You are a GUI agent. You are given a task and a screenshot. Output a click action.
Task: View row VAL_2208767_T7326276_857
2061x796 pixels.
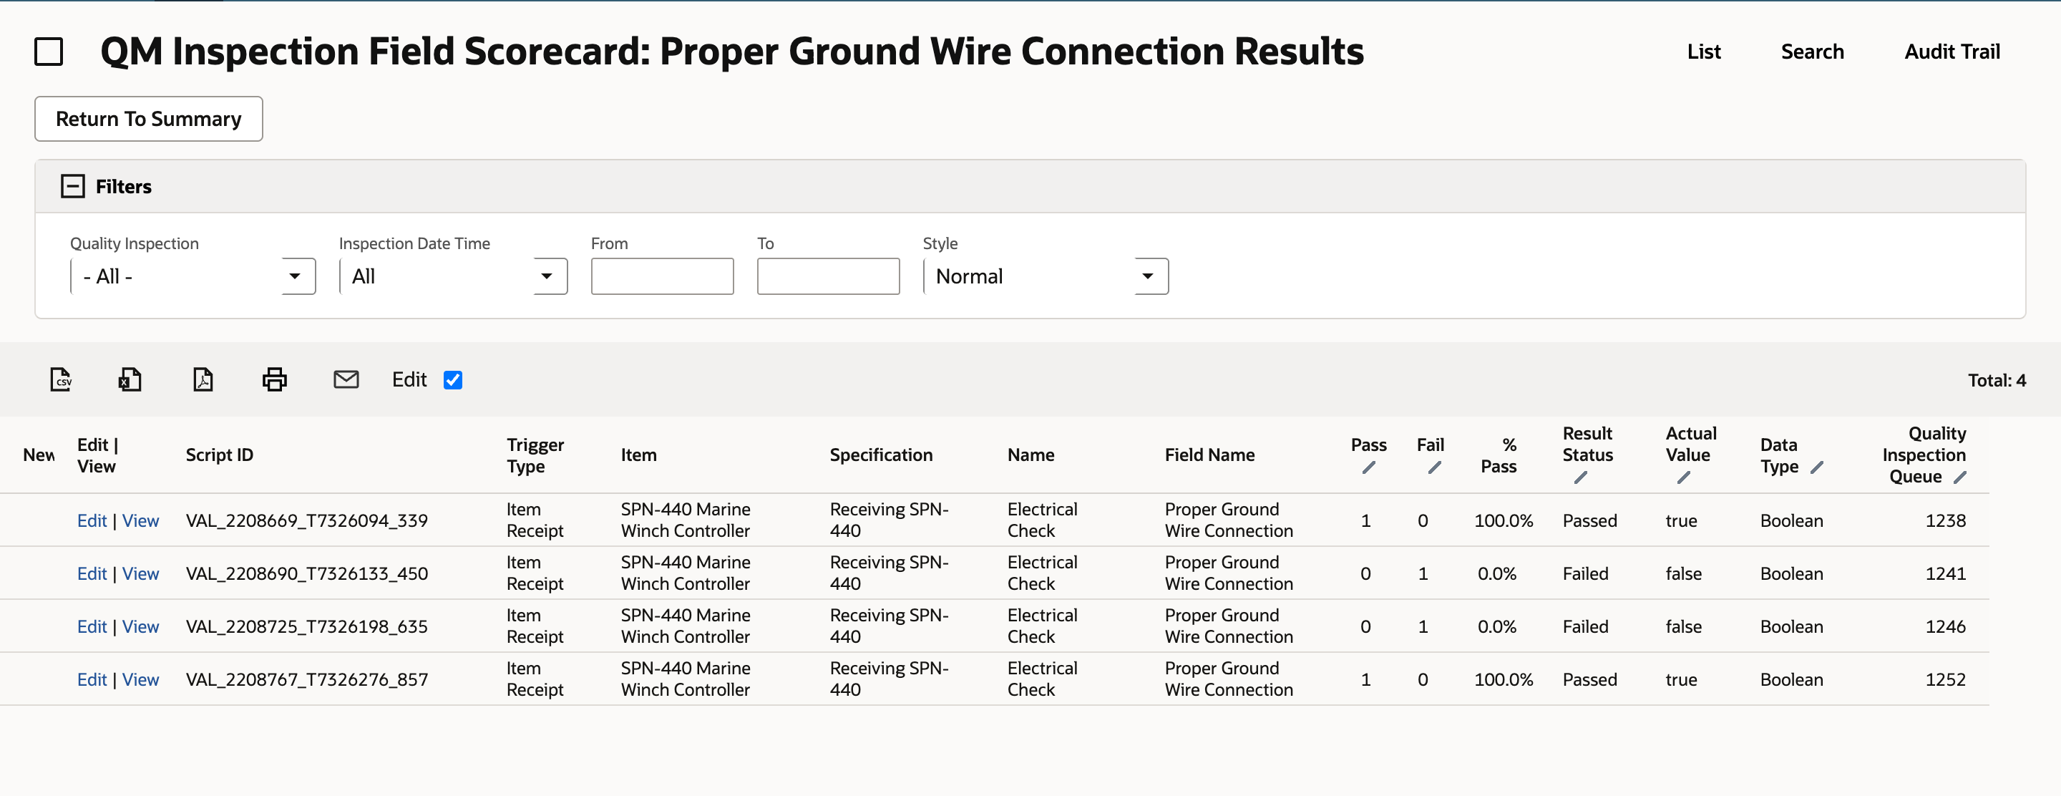coord(141,679)
